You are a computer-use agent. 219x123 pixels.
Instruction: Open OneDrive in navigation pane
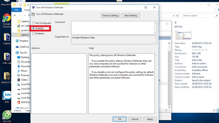22,47
